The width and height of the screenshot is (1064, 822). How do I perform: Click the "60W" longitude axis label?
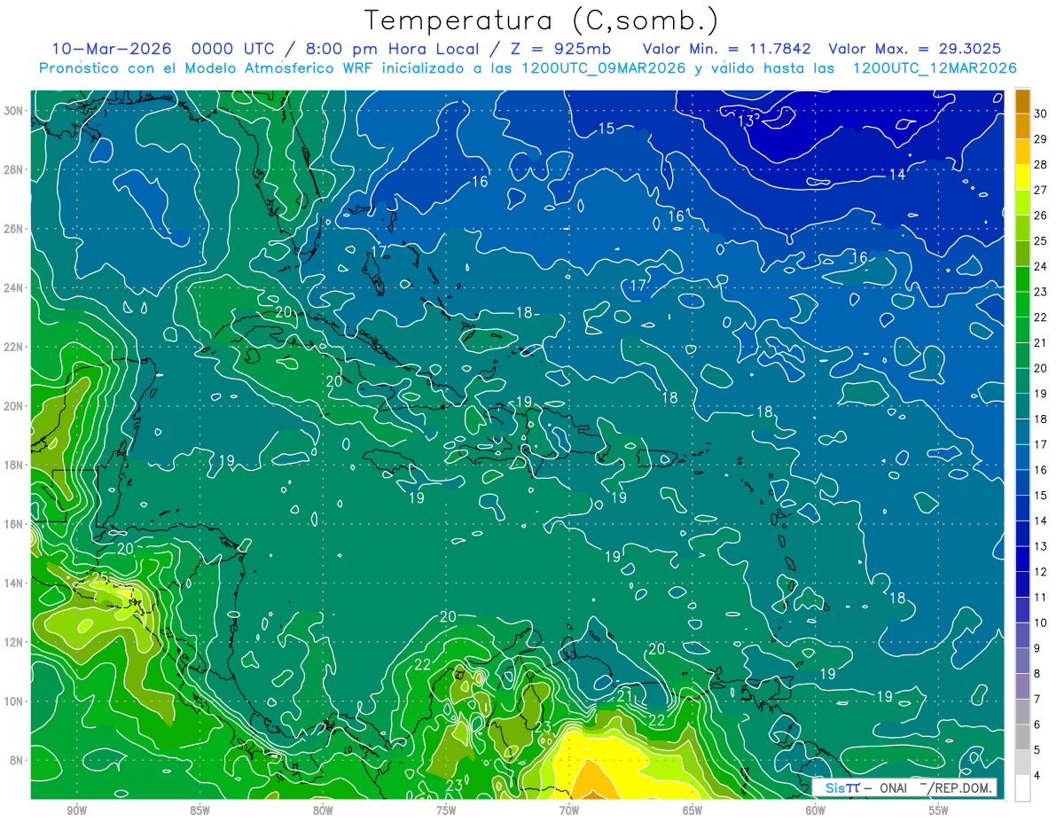click(x=816, y=811)
